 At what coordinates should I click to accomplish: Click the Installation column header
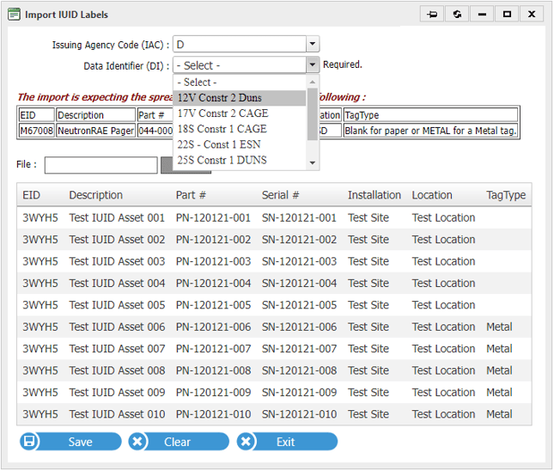(374, 195)
